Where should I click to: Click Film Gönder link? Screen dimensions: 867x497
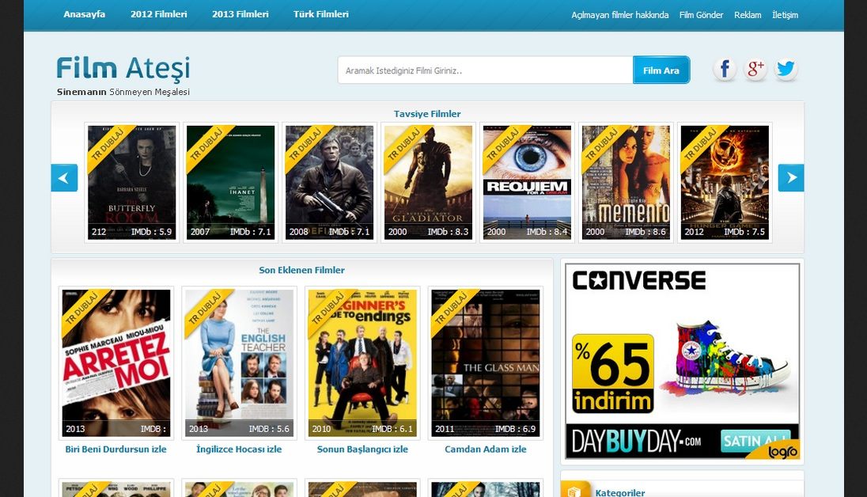pyautogui.click(x=701, y=15)
